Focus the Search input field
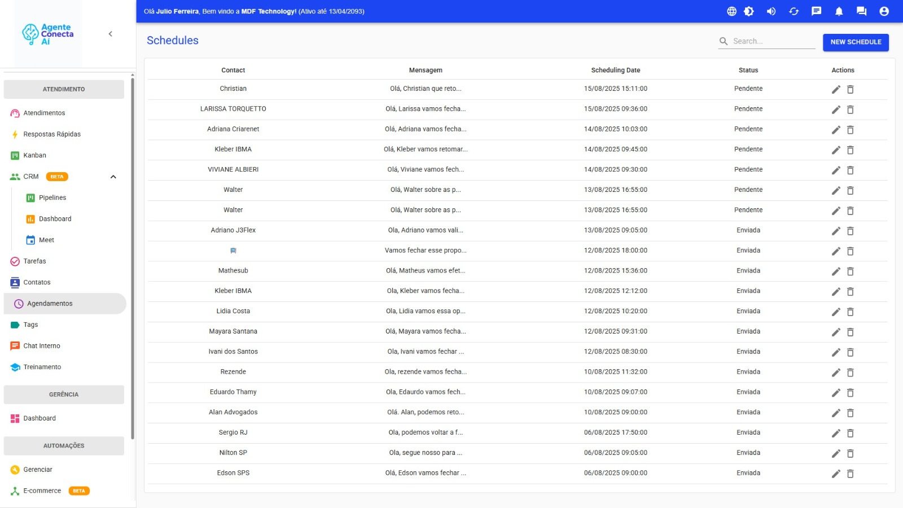The width and height of the screenshot is (903, 508). coord(773,41)
